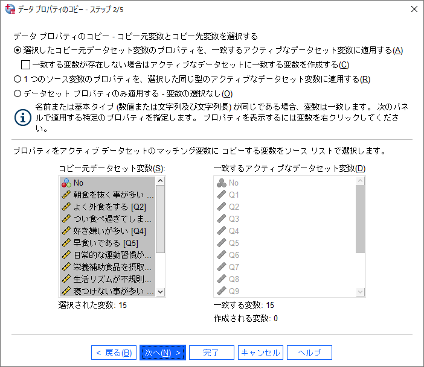Screen dimensions: 424x367
Task: Select 日常的な運動習慣が… in the source list
Action: (x=108, y=255)
